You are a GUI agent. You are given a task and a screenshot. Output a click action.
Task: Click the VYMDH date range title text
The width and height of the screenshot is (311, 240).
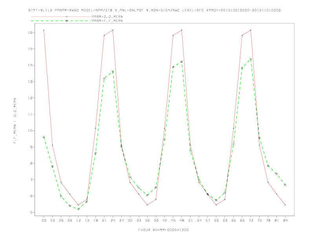click(243, 10)
